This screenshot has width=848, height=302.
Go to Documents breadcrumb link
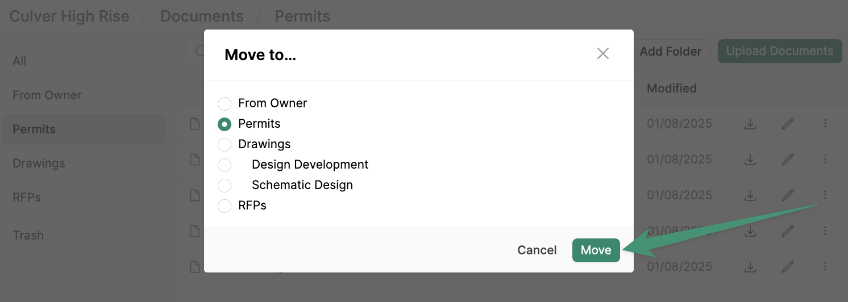[202, 16]
